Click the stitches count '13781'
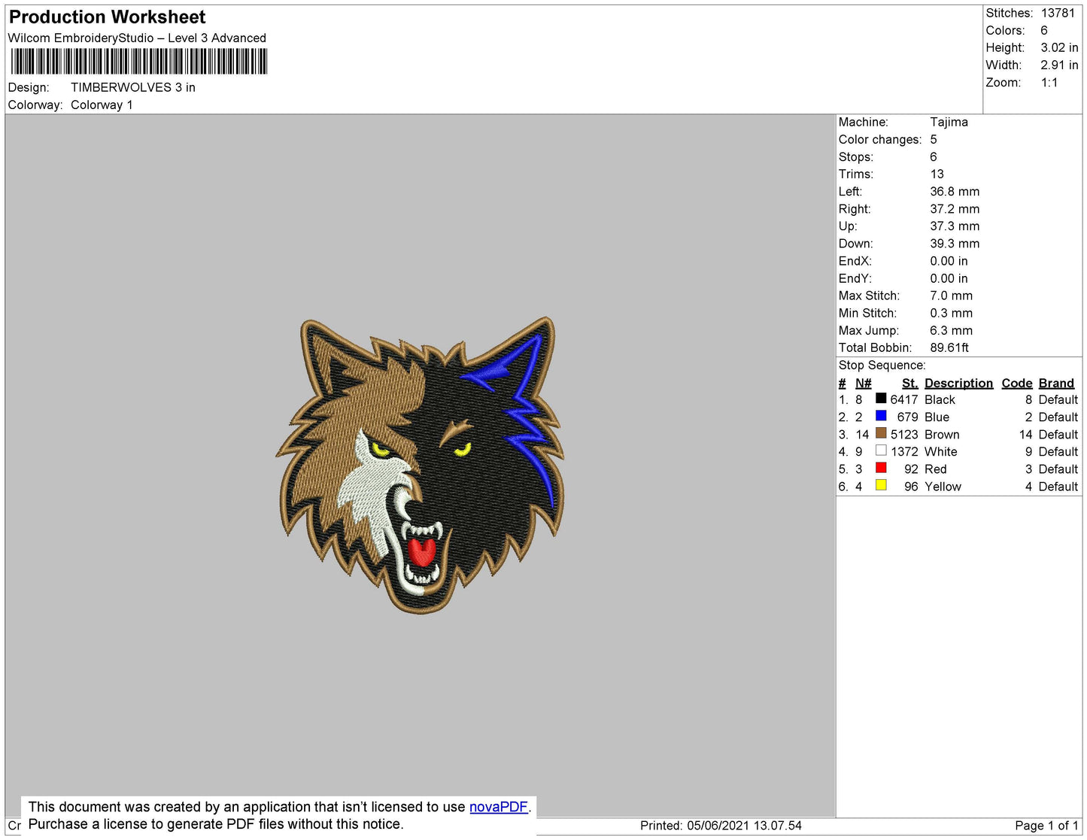The height and width of the screenshot is (840, 1087). (x=1058, y=13)
